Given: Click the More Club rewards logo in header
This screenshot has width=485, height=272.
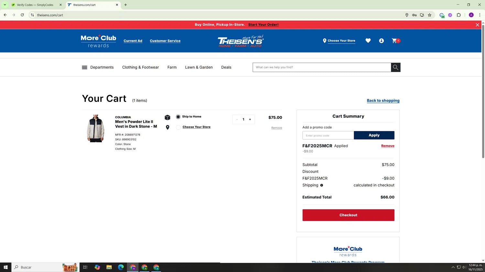Looking at the screenshot, I should click(98, 41).
